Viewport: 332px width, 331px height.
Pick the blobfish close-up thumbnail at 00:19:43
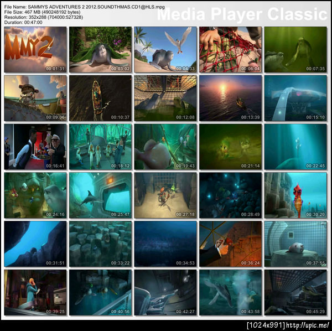pyautogui.click(x=165, y=147)
